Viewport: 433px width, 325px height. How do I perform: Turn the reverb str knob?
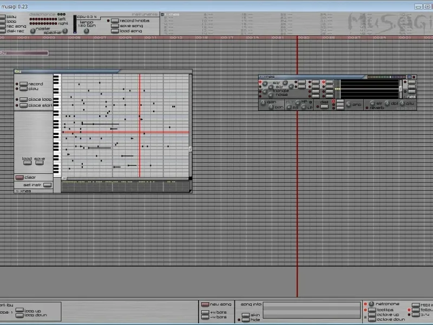[x=372, y=103]
